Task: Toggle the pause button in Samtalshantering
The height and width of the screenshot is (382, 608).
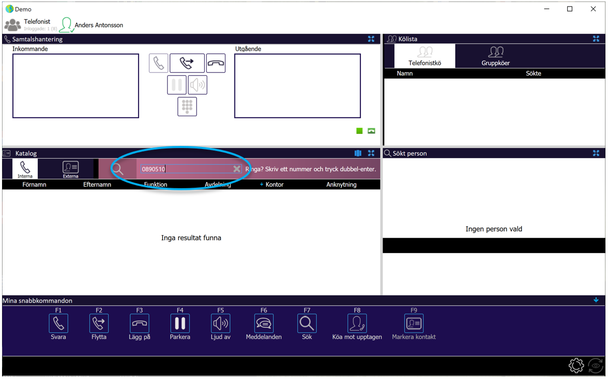Action: pos(176,85)
